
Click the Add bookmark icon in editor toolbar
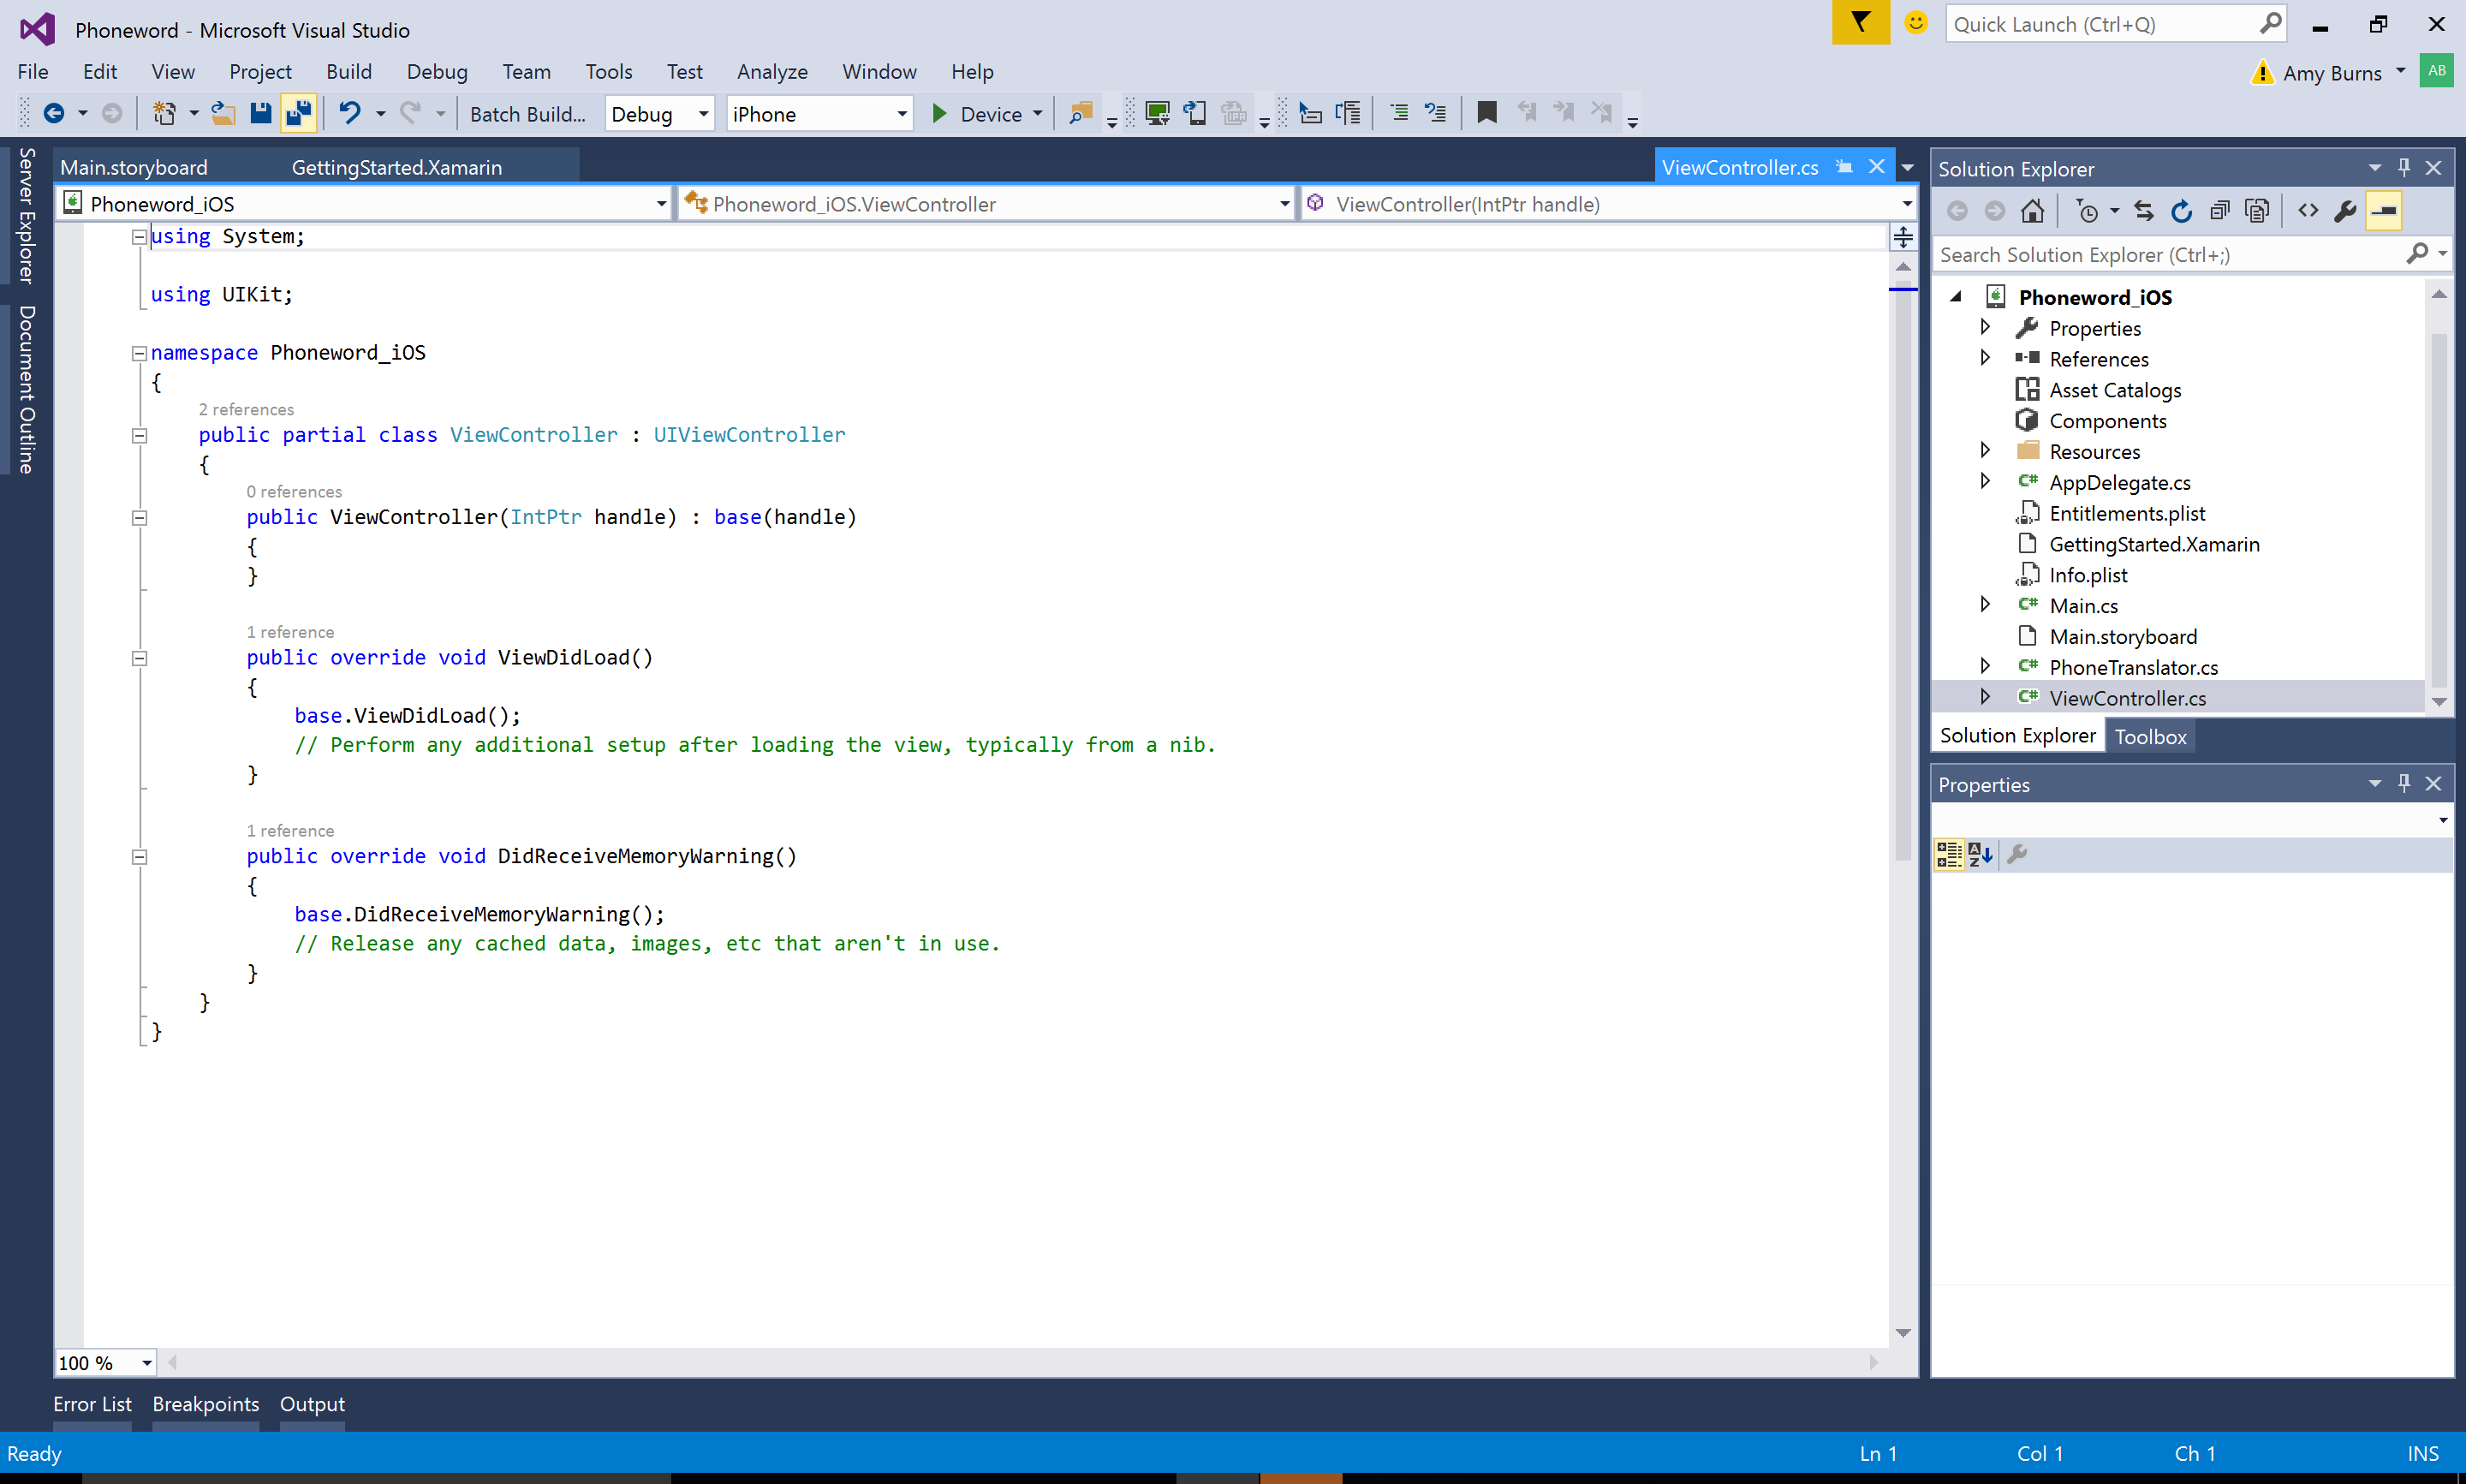click(1486, 111)
